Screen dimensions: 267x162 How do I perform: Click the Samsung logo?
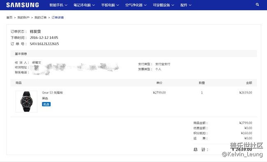[x=23, y=5]
